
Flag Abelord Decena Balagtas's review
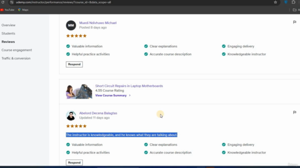(295, 112)
